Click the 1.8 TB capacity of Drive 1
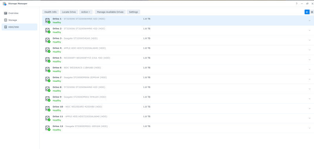The height and width of the screenshot is (149, 314). tap(146, 19)
